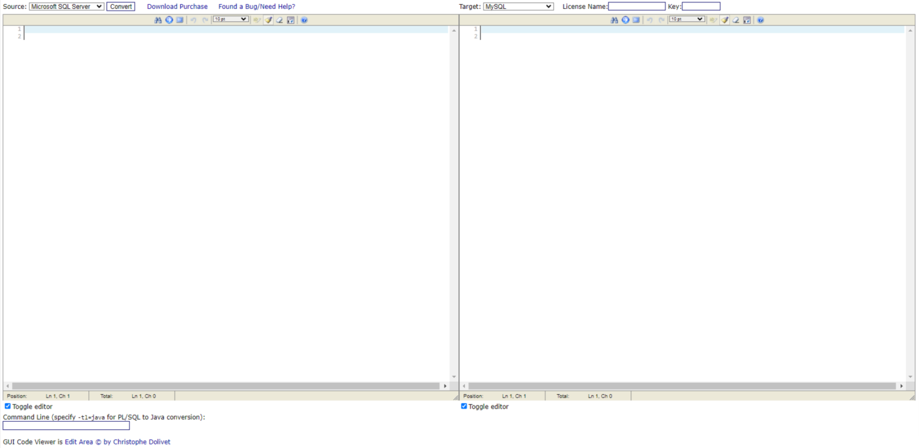Open the Target database dropdown
The width and height of the screenshot is (919, 448).
coord(518,7)
